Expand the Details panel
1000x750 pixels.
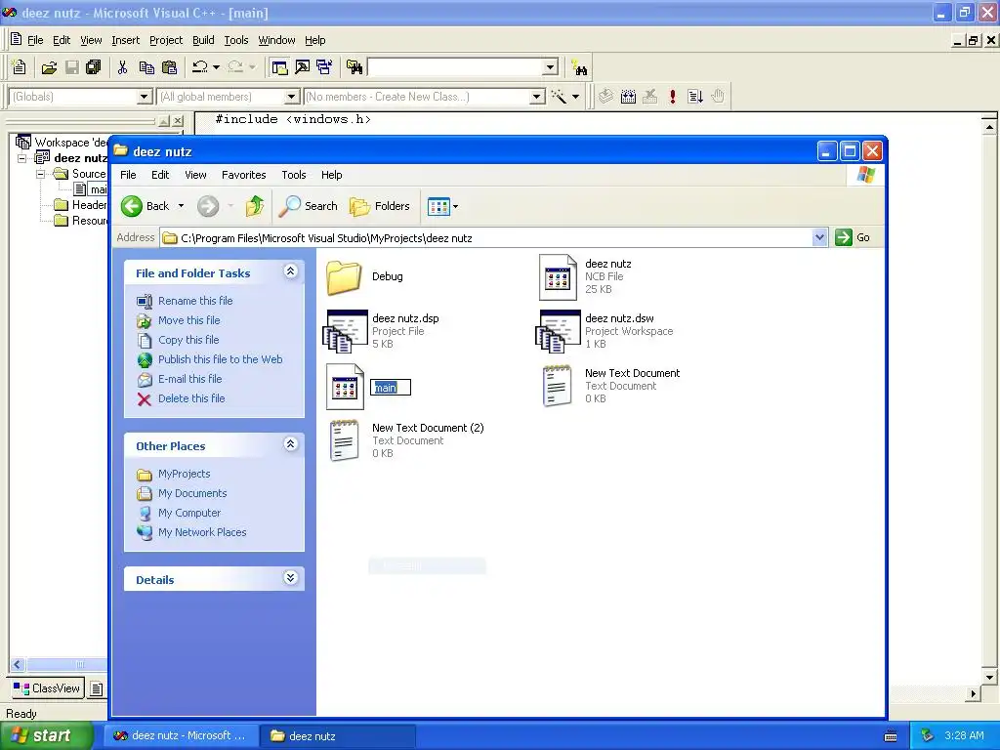[290, 578]
